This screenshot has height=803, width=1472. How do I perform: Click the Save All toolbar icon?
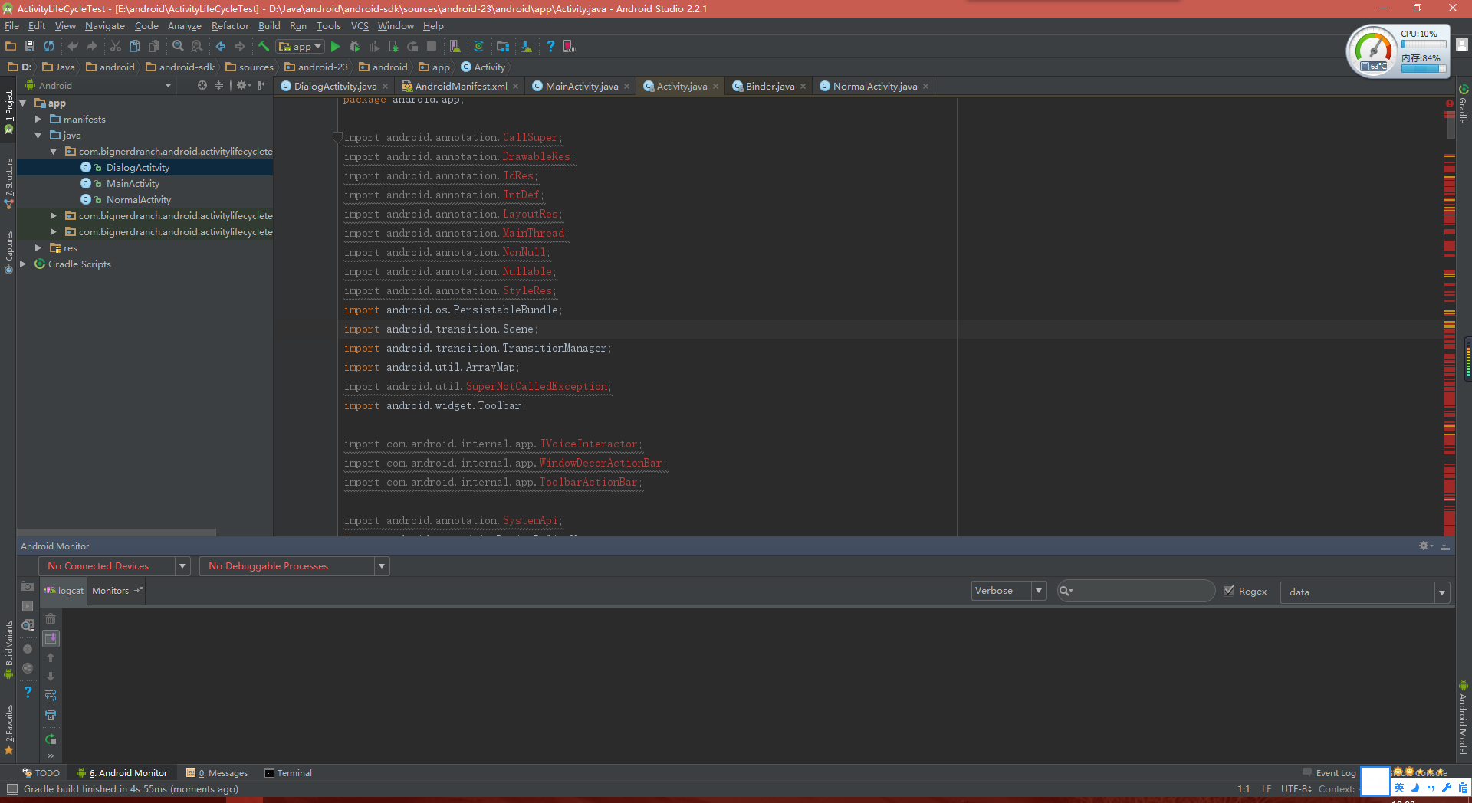tap(30, 47)
